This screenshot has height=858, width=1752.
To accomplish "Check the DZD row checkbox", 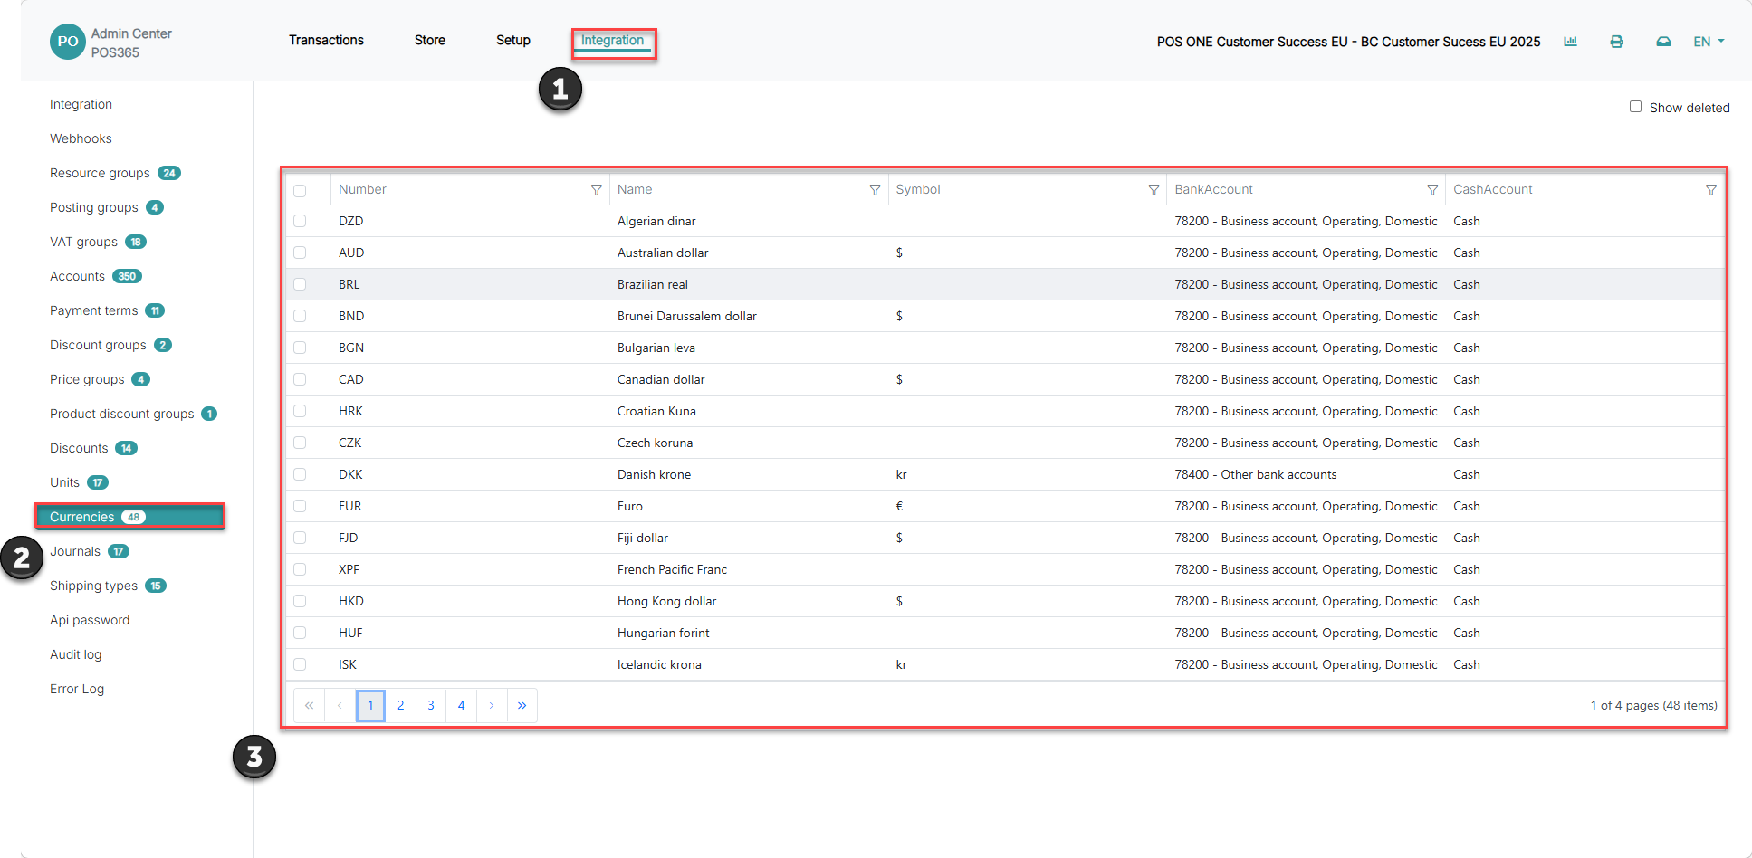I will (300, 221).
